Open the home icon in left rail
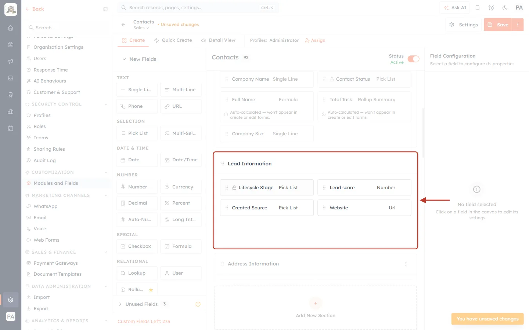This screenshot has height=330, width=529. point(11,28)
